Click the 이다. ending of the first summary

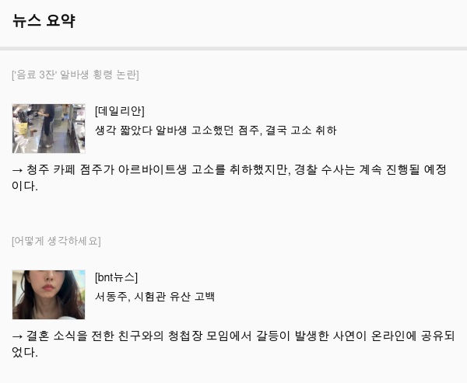coord(25,186)
